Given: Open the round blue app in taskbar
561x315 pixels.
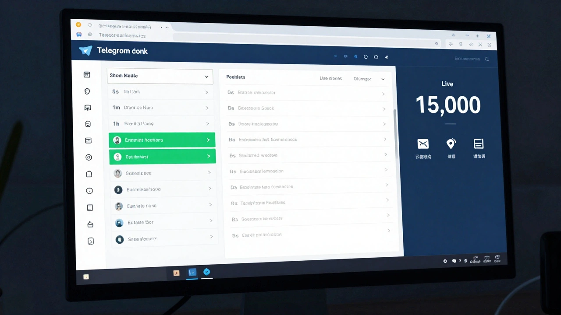Looking at the screenshot, I should click(x=207, y=272).
